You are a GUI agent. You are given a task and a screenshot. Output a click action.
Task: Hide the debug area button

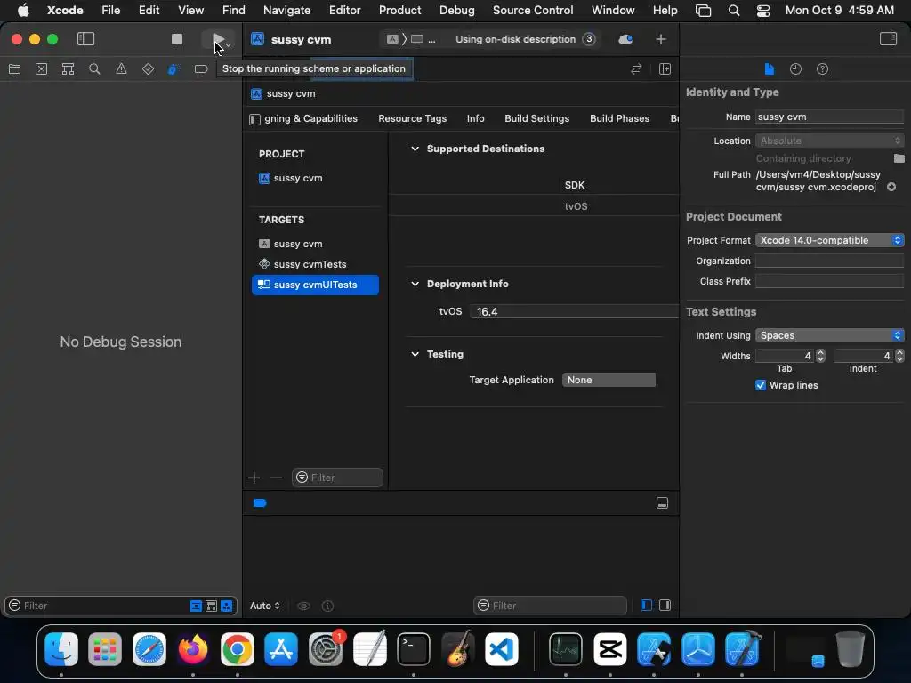pos(662,503)
